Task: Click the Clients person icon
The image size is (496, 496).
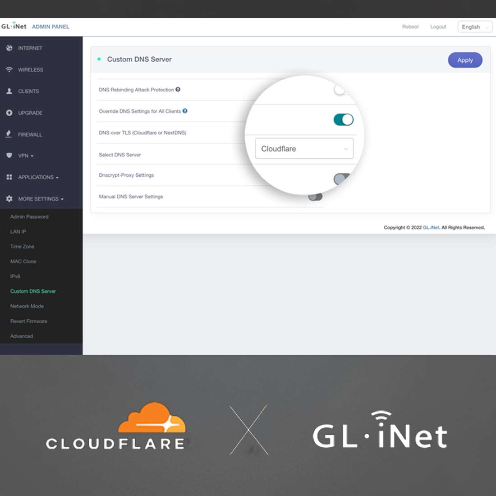Action: 9,91
